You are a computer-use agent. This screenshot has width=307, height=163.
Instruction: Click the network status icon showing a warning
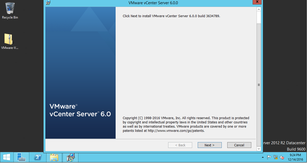click(x=275, y=157)
